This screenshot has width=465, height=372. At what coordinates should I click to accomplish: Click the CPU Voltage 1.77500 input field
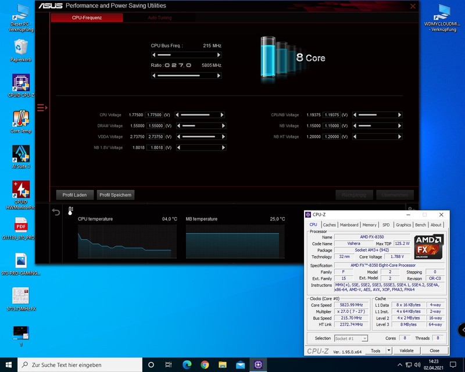(x=154, y=115)
